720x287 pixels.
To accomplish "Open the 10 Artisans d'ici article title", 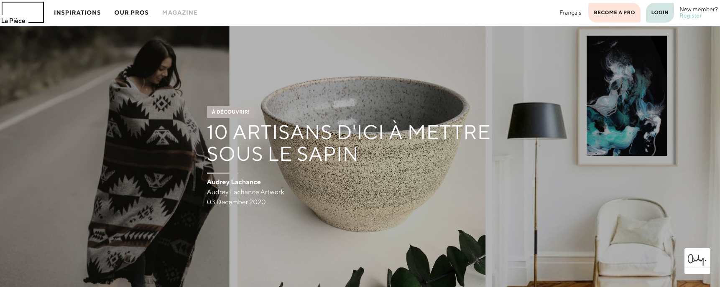I will pos(348,143).
